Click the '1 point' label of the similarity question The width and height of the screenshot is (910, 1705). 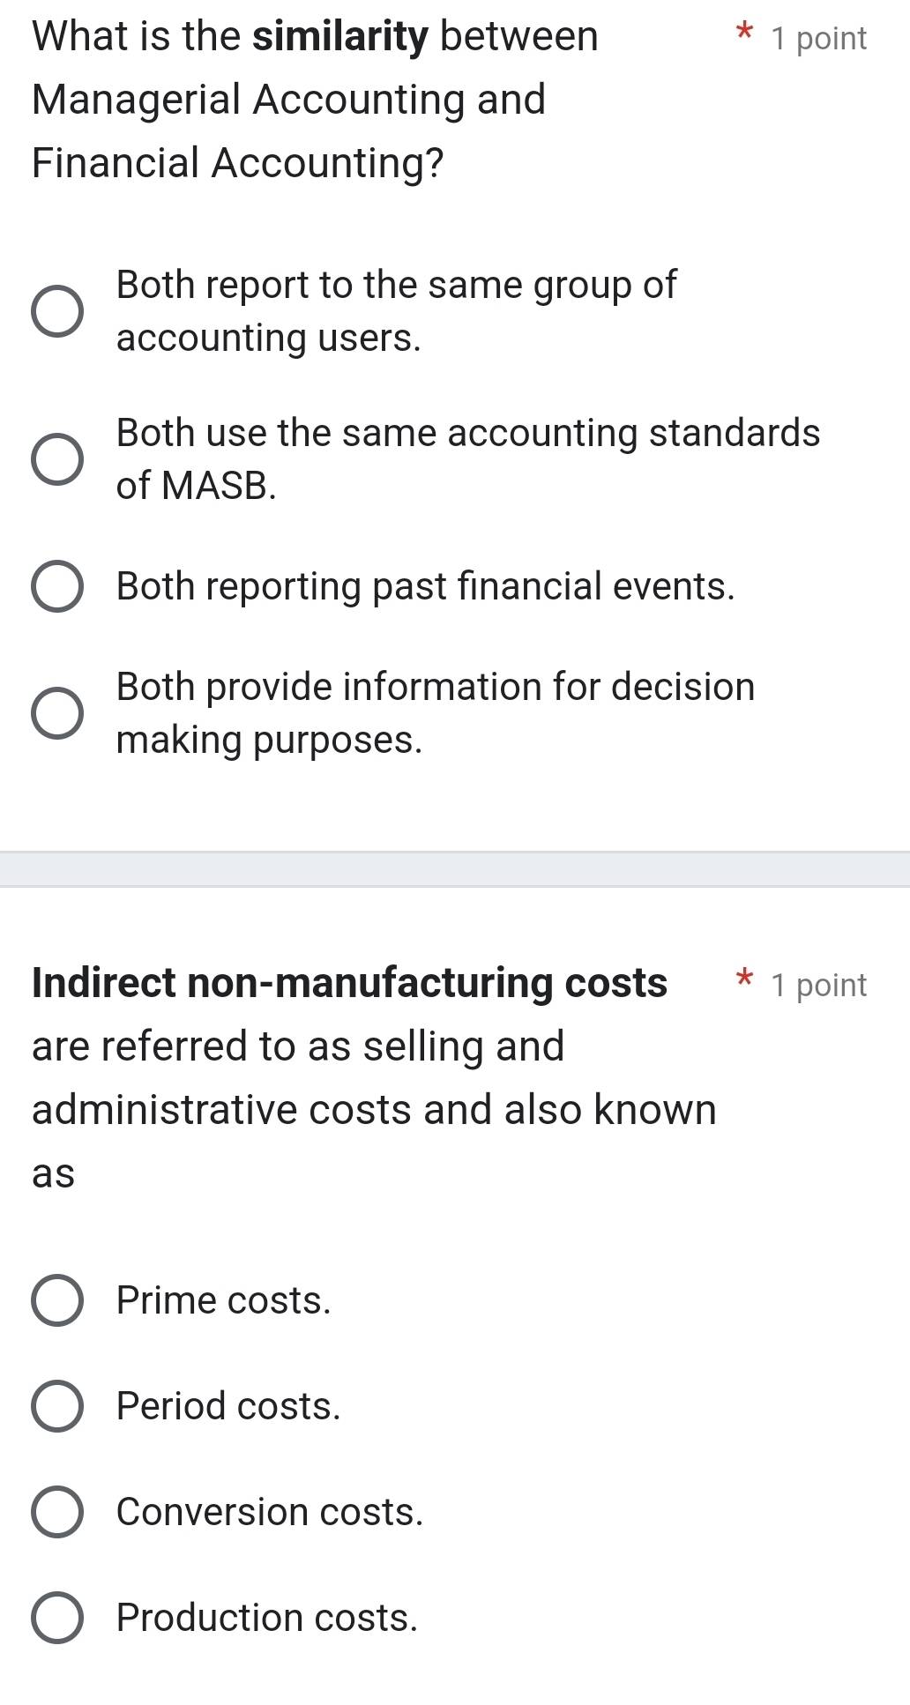pos(818,39)
